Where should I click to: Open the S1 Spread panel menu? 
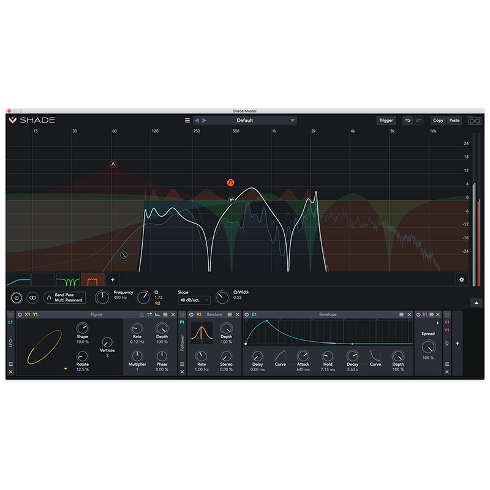pos(431,315)
